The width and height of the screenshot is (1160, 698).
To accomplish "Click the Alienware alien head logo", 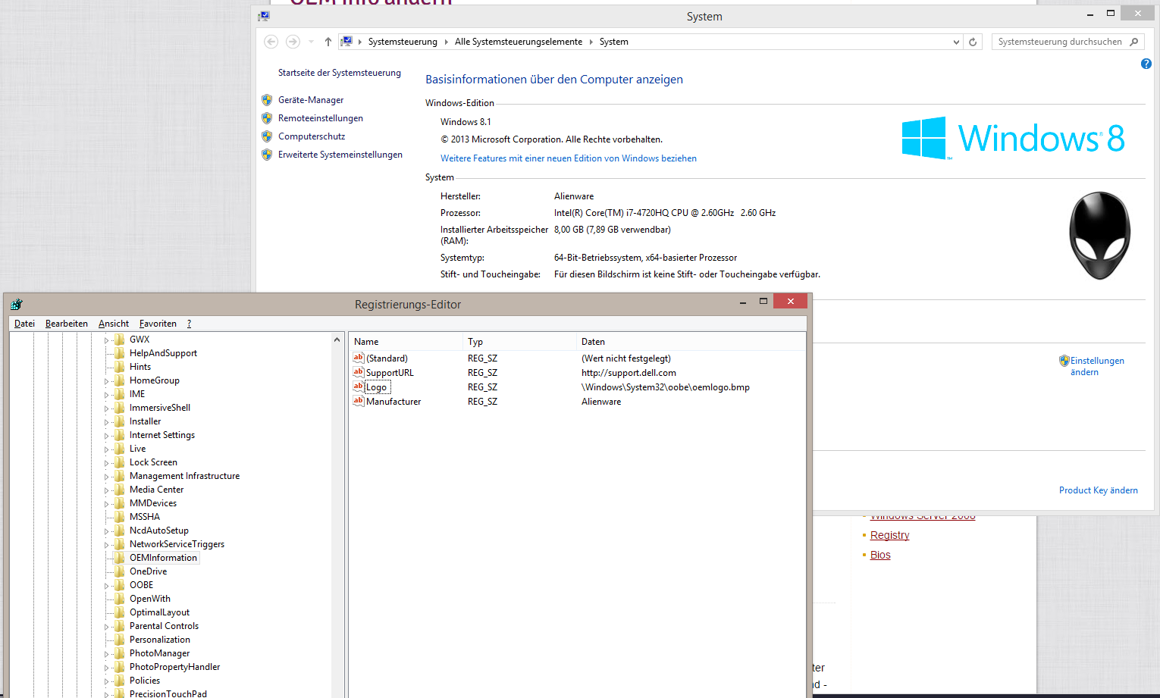I will (1099, 236).
